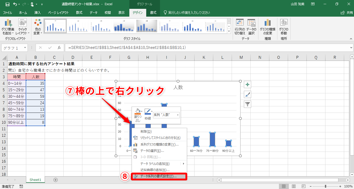354x189 pixels.
Task: Expand Add Data Labels (データラベルの追加) submenu arrow
Action: pos(184,164)
